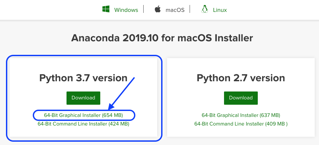Click the Python 3.7 version heading

(83, 78)
